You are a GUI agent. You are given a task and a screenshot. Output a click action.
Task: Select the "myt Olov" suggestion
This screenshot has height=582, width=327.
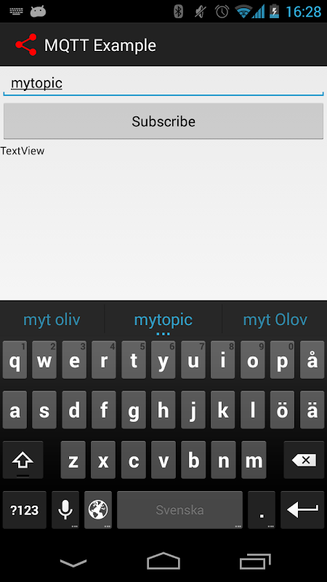click(x=275, y=319)
